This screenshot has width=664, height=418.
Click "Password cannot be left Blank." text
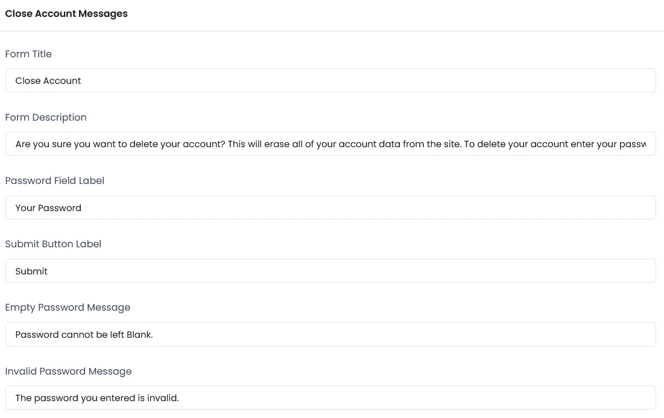tap(84, 334)
